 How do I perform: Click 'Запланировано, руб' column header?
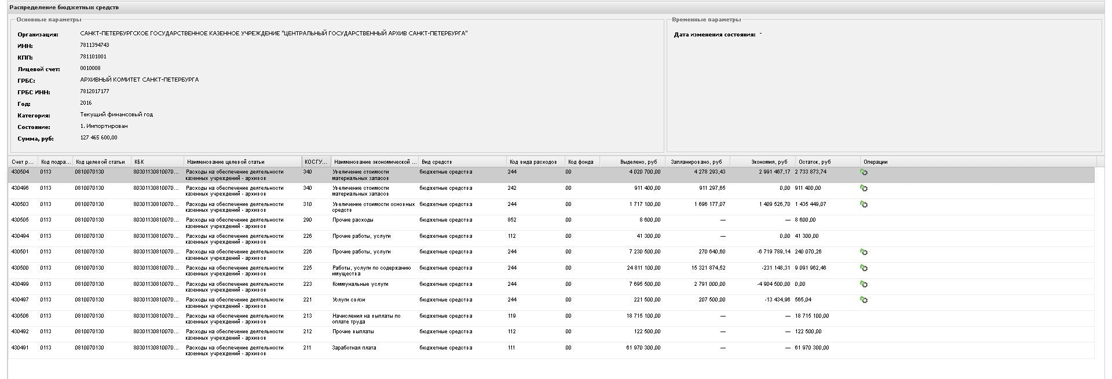697,162
